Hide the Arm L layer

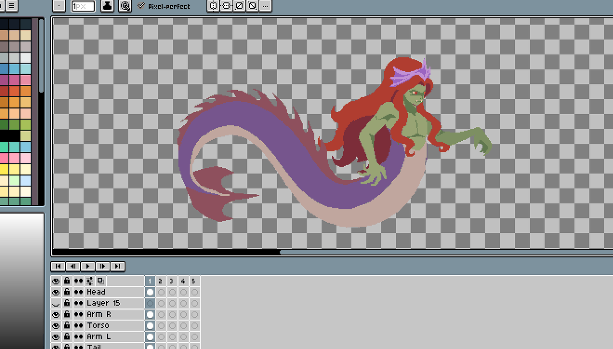click(56, 337)
